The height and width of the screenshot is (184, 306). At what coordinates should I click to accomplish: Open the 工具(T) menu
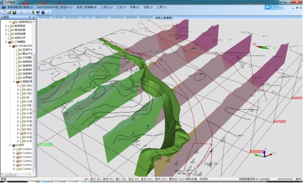coord(161,7)
